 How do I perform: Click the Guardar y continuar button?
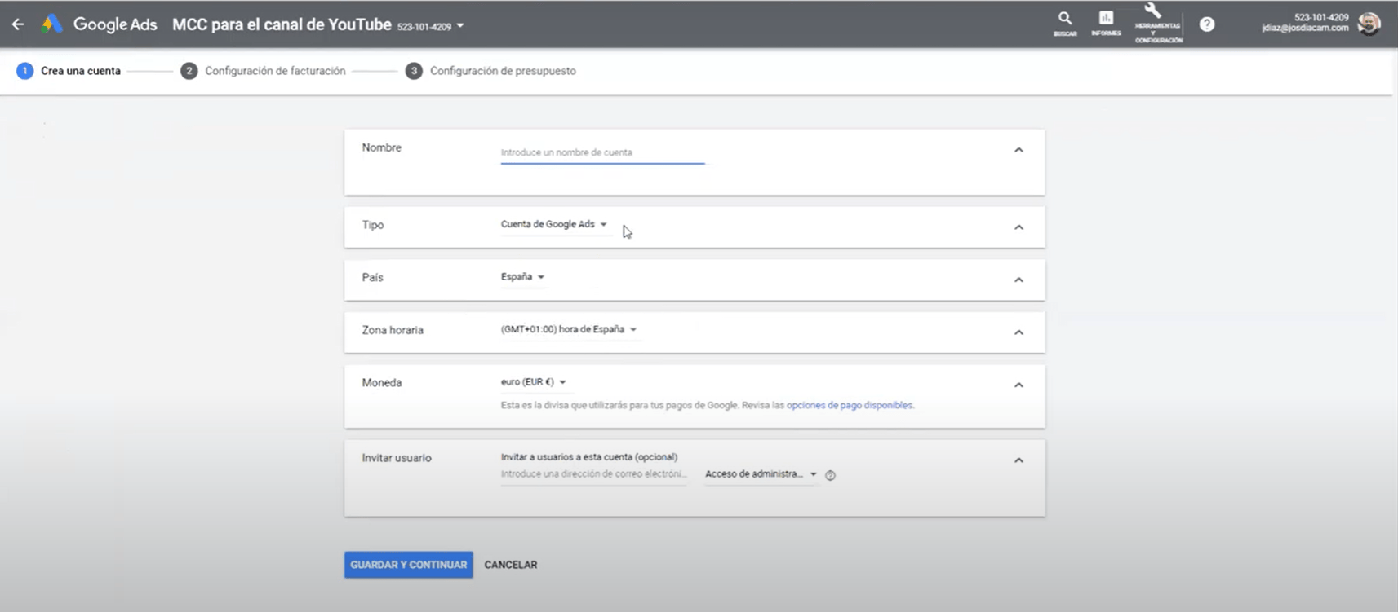(x=409, y=565)
